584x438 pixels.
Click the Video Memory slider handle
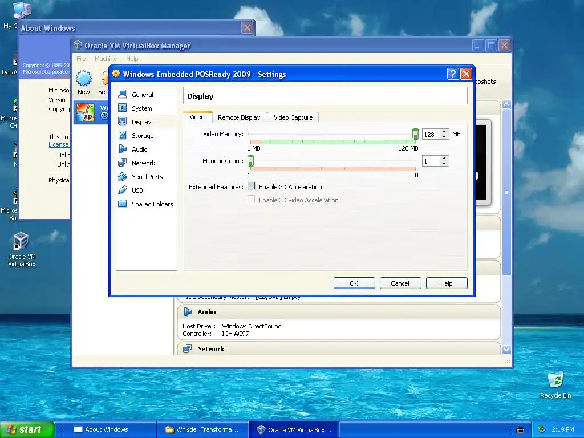click(415, 134)
